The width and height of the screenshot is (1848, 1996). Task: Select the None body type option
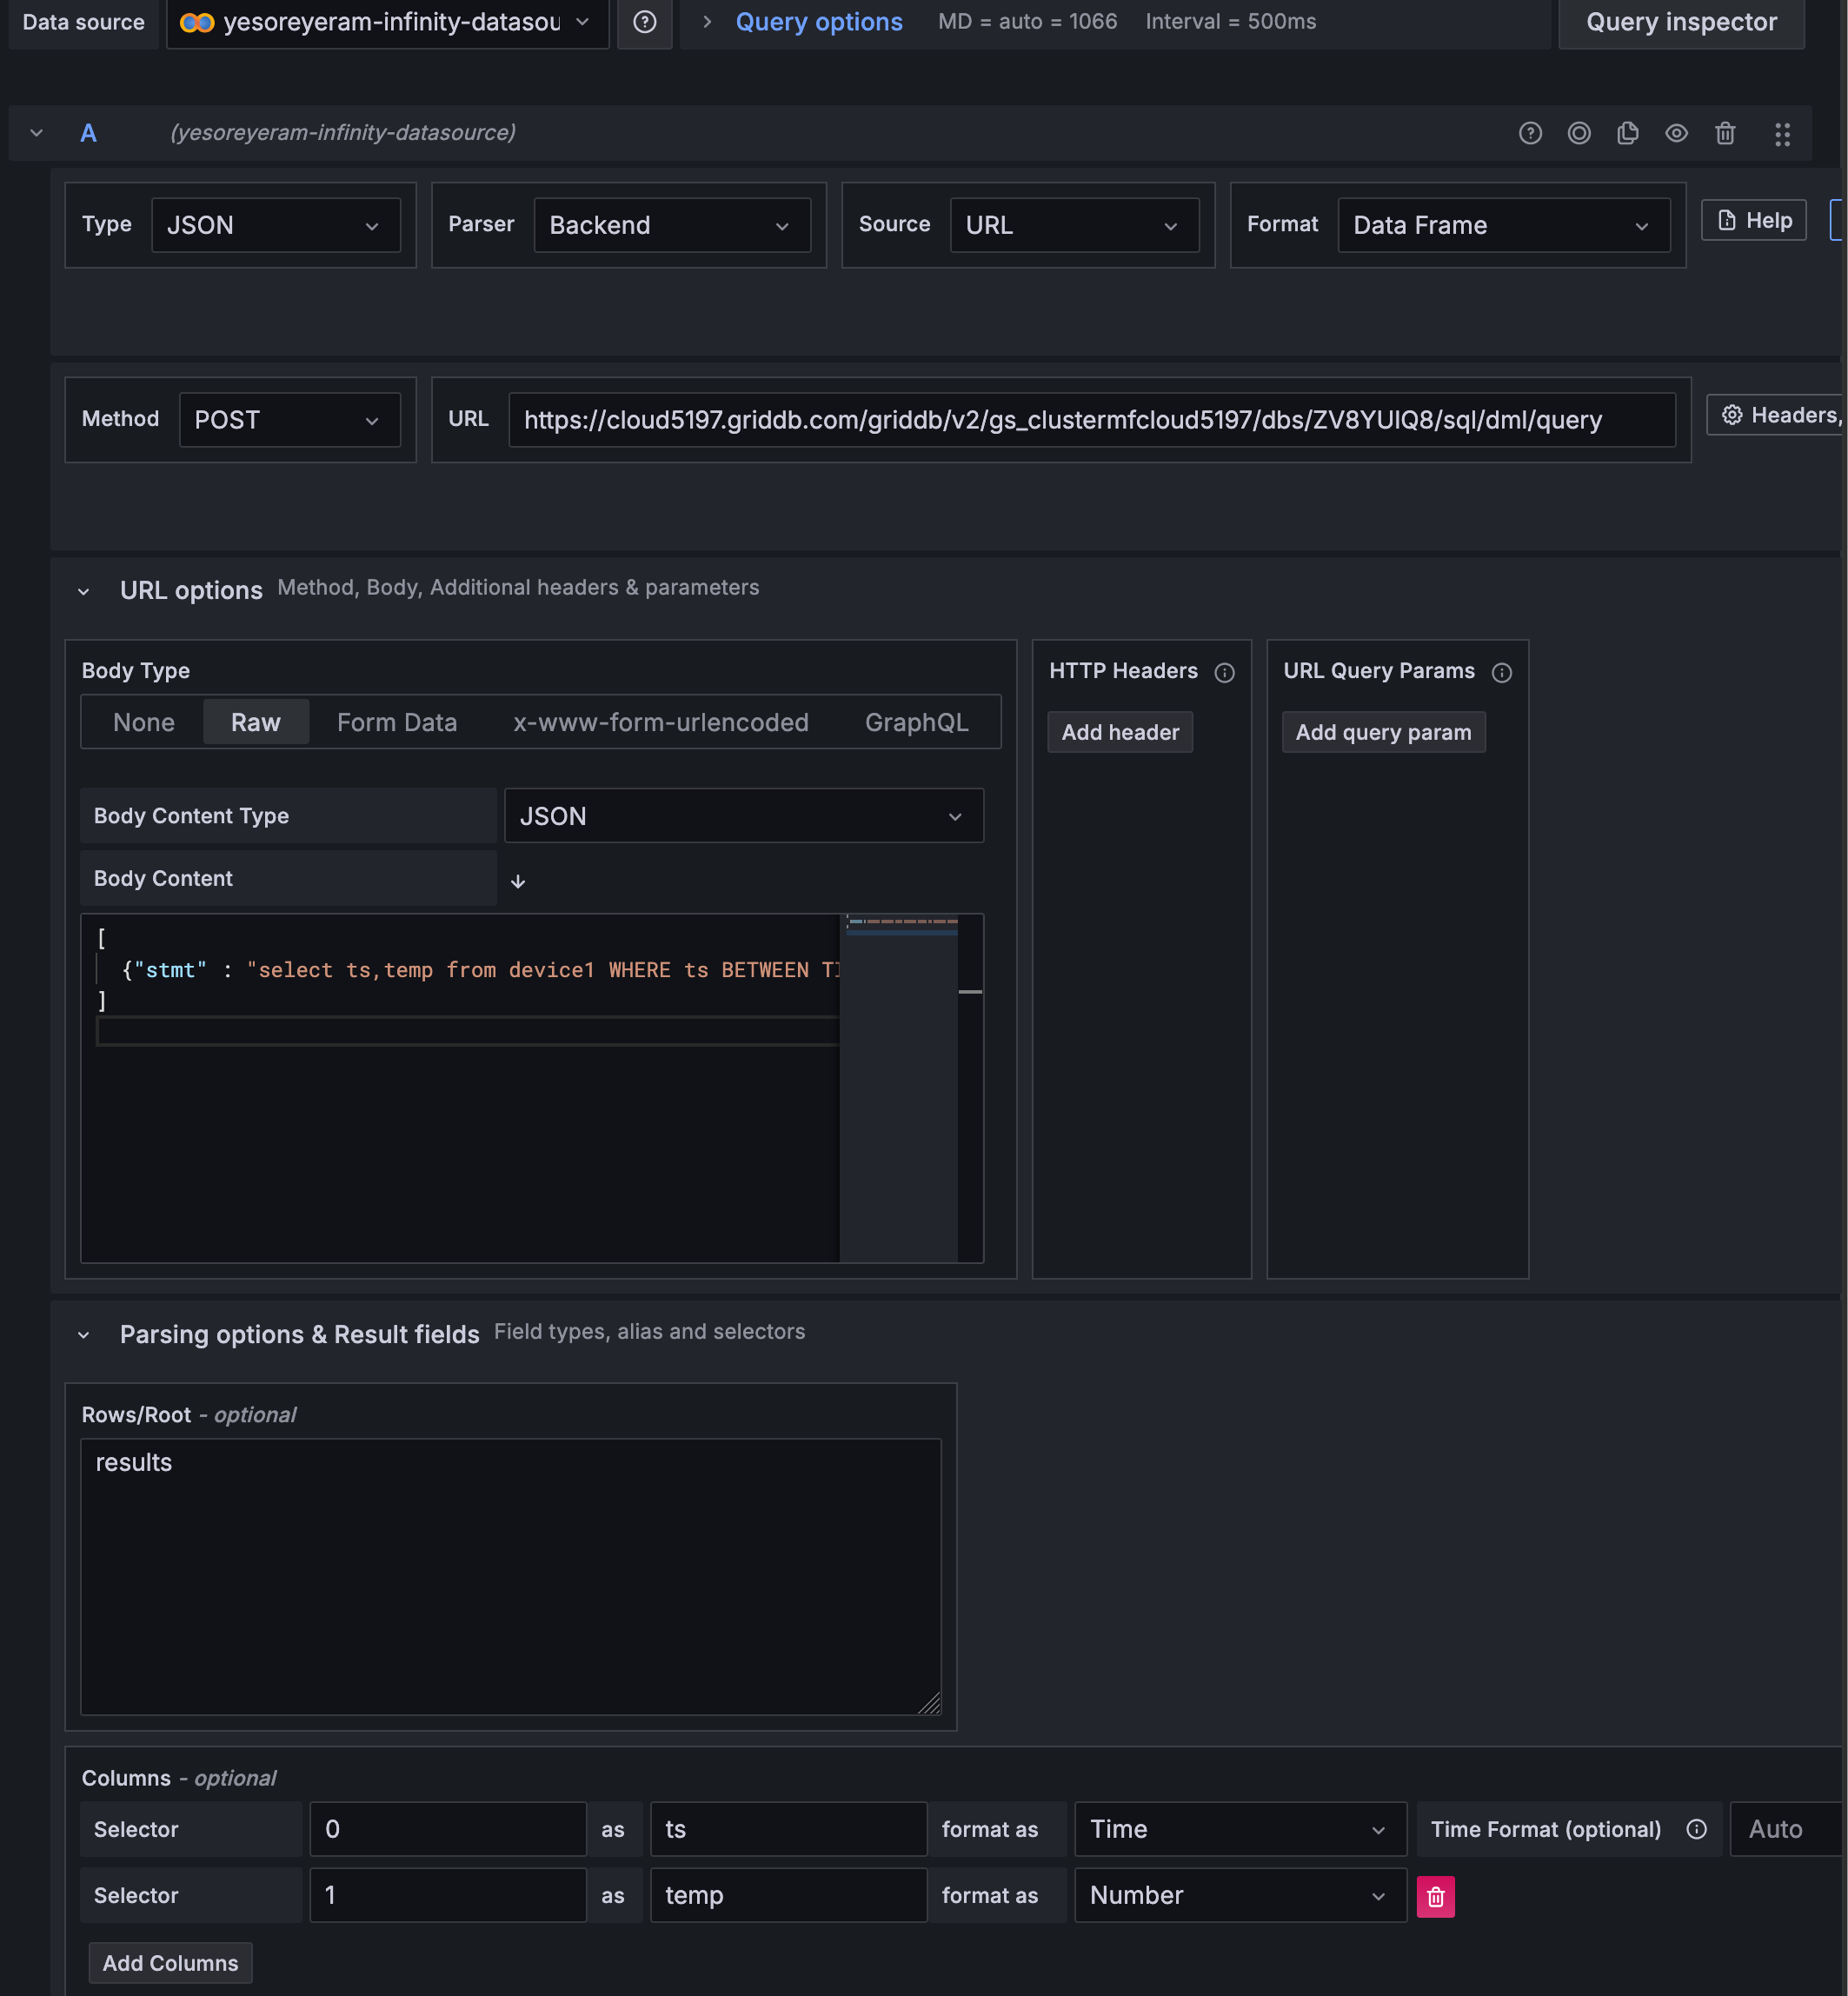[x=144, y=722]
